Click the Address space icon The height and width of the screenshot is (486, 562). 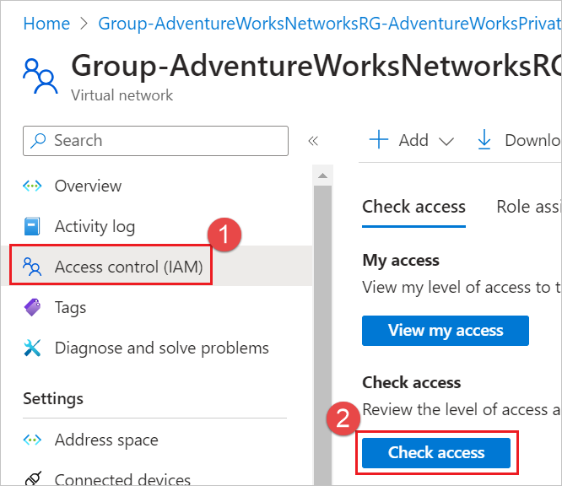coord(32,440)
